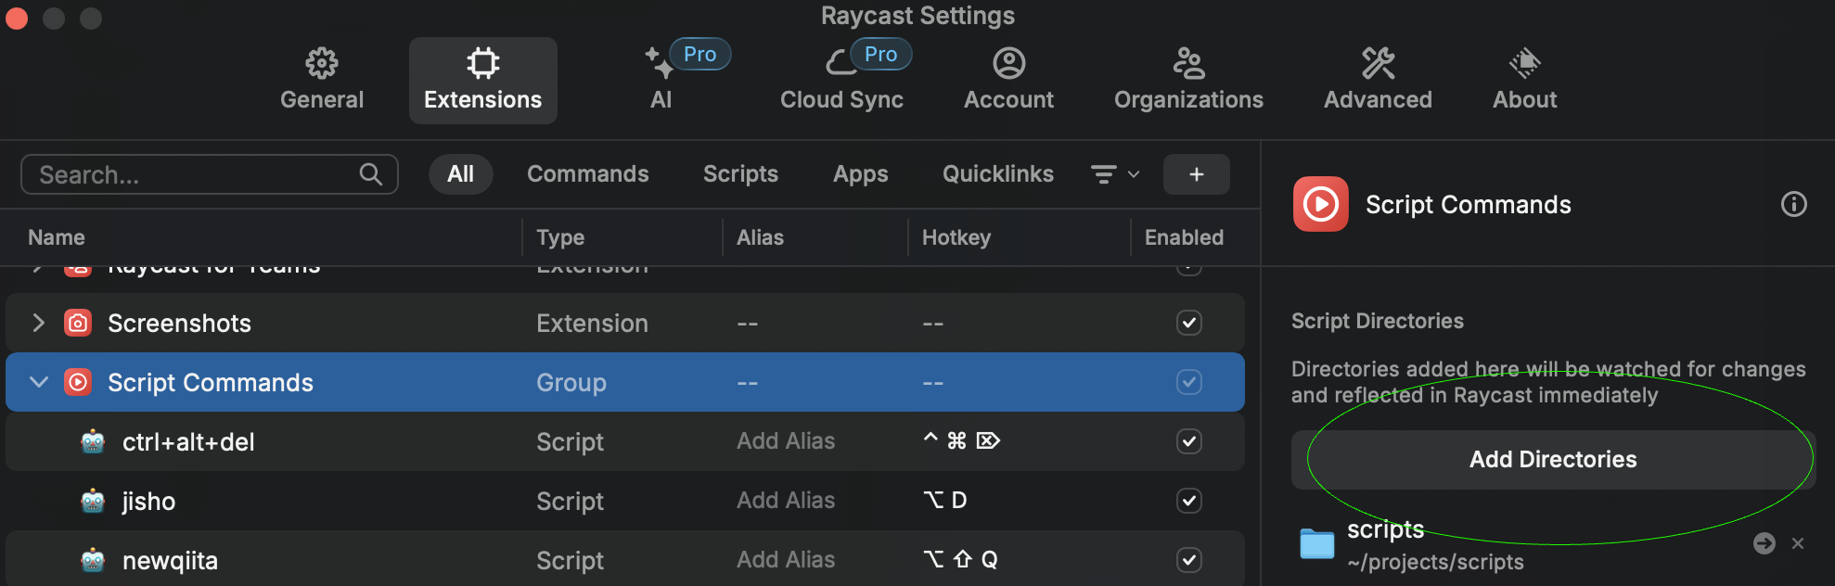
Task: Open the About tab
Action: coord(1524,80)
